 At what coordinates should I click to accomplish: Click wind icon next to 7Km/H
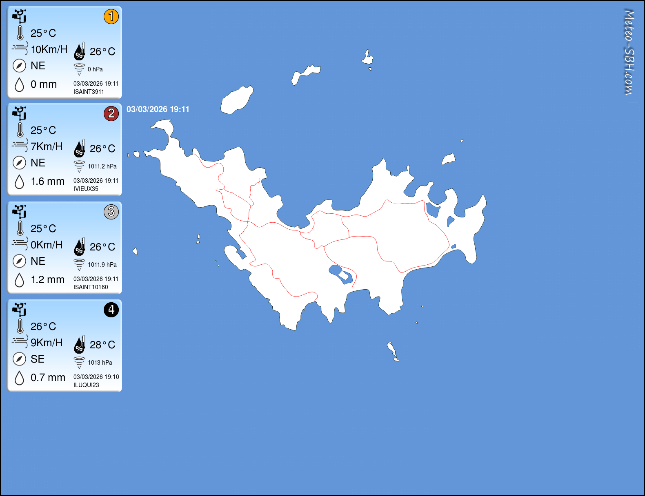click(x=20, y=146)
